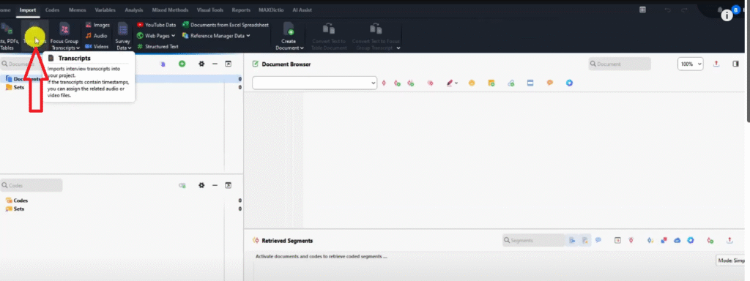Image resolution: width=750 pixels, height=281 pixels.
Task: Click the blue AI Assist circle icon in Document Browser
Action: (569, 83)
